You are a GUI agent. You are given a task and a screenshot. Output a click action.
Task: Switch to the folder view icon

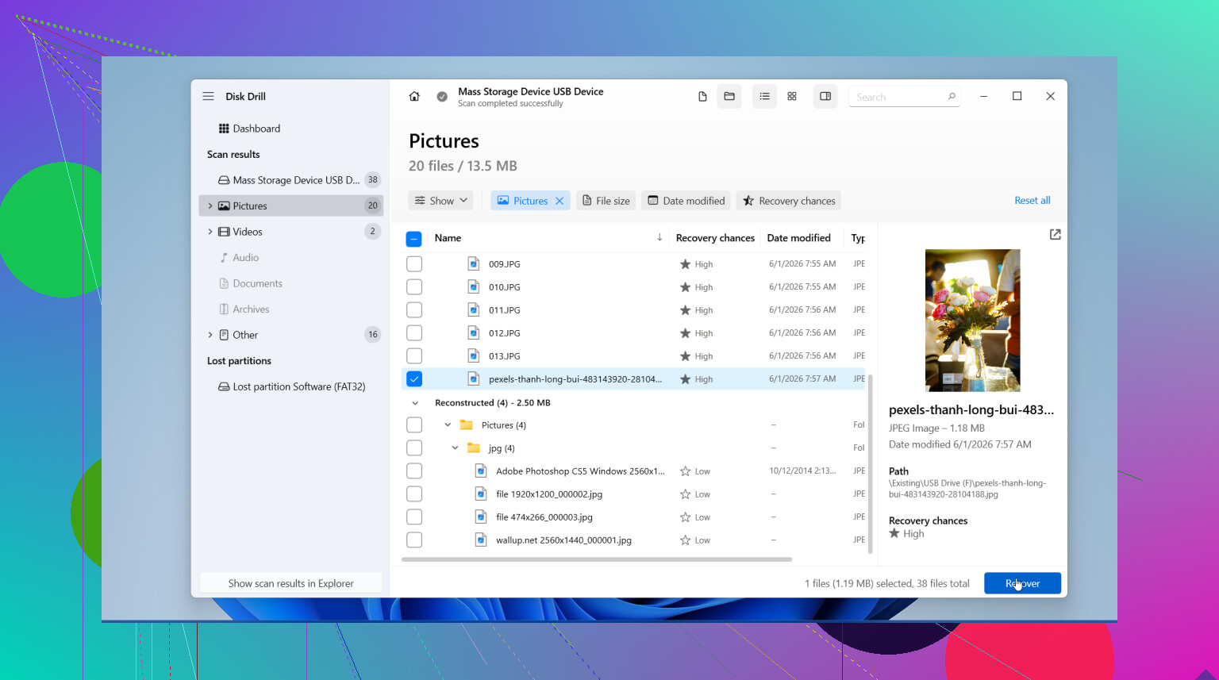click(x=729, y=97)
